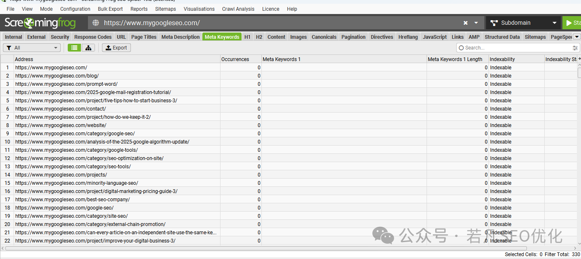Screen dimensions: 581x259
Task: Open the Visualisations menu
Action: click(199, 9)
